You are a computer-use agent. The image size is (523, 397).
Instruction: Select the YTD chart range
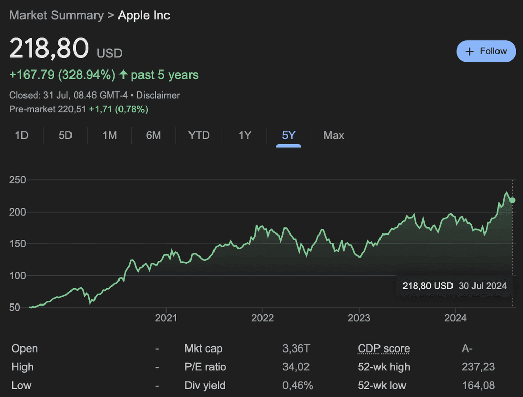point(198,135)
